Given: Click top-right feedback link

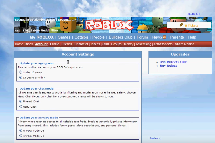Looking at the screenshot, I should (x=193, y=14).
